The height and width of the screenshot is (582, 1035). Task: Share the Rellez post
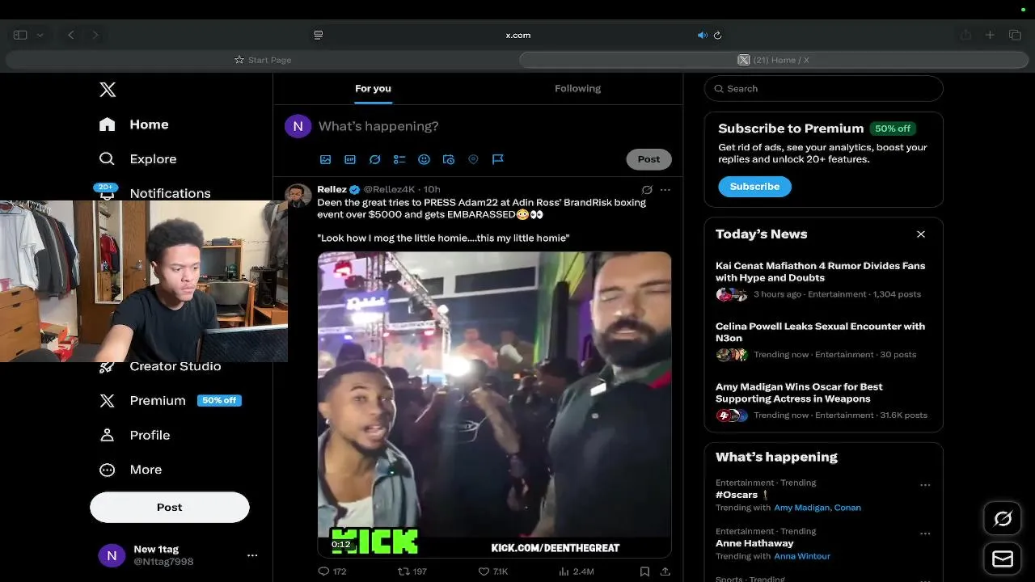click(x=665, y=571)
